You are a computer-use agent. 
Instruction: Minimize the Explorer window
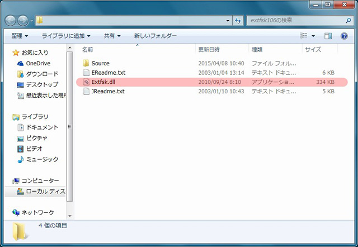coord(315,4)
